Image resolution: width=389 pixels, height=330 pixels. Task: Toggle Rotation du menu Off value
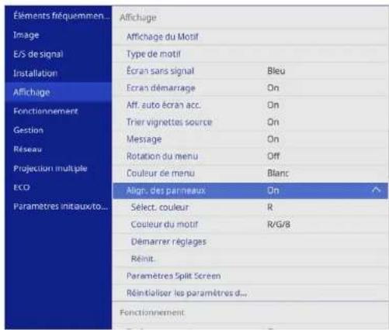click(273, 156)
